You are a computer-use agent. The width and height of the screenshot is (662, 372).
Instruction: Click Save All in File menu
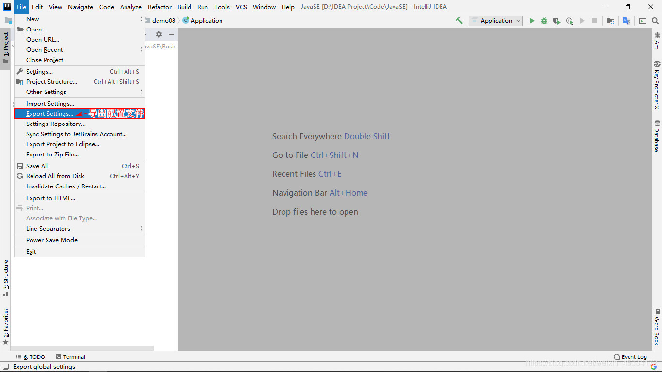point(79,166)
